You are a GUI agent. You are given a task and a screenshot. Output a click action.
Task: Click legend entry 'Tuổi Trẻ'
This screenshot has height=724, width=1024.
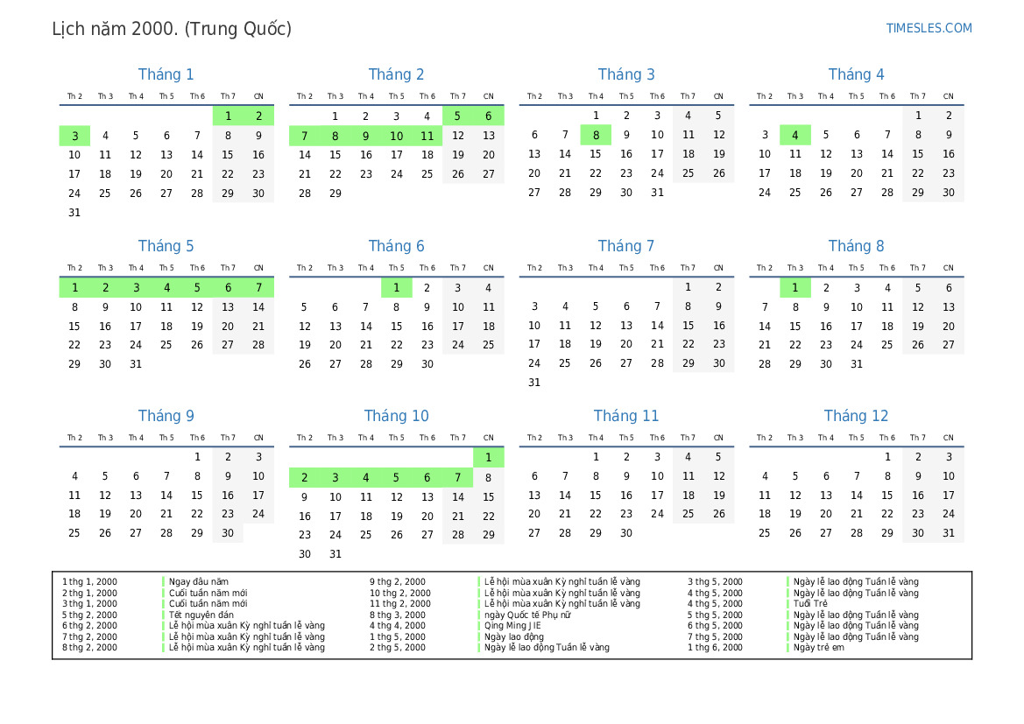click(810, 604)
